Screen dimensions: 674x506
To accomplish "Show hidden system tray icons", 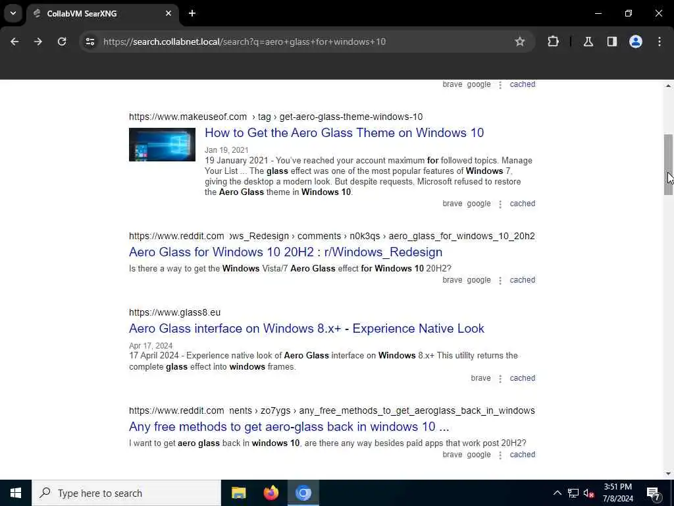I will click(557, 493).
